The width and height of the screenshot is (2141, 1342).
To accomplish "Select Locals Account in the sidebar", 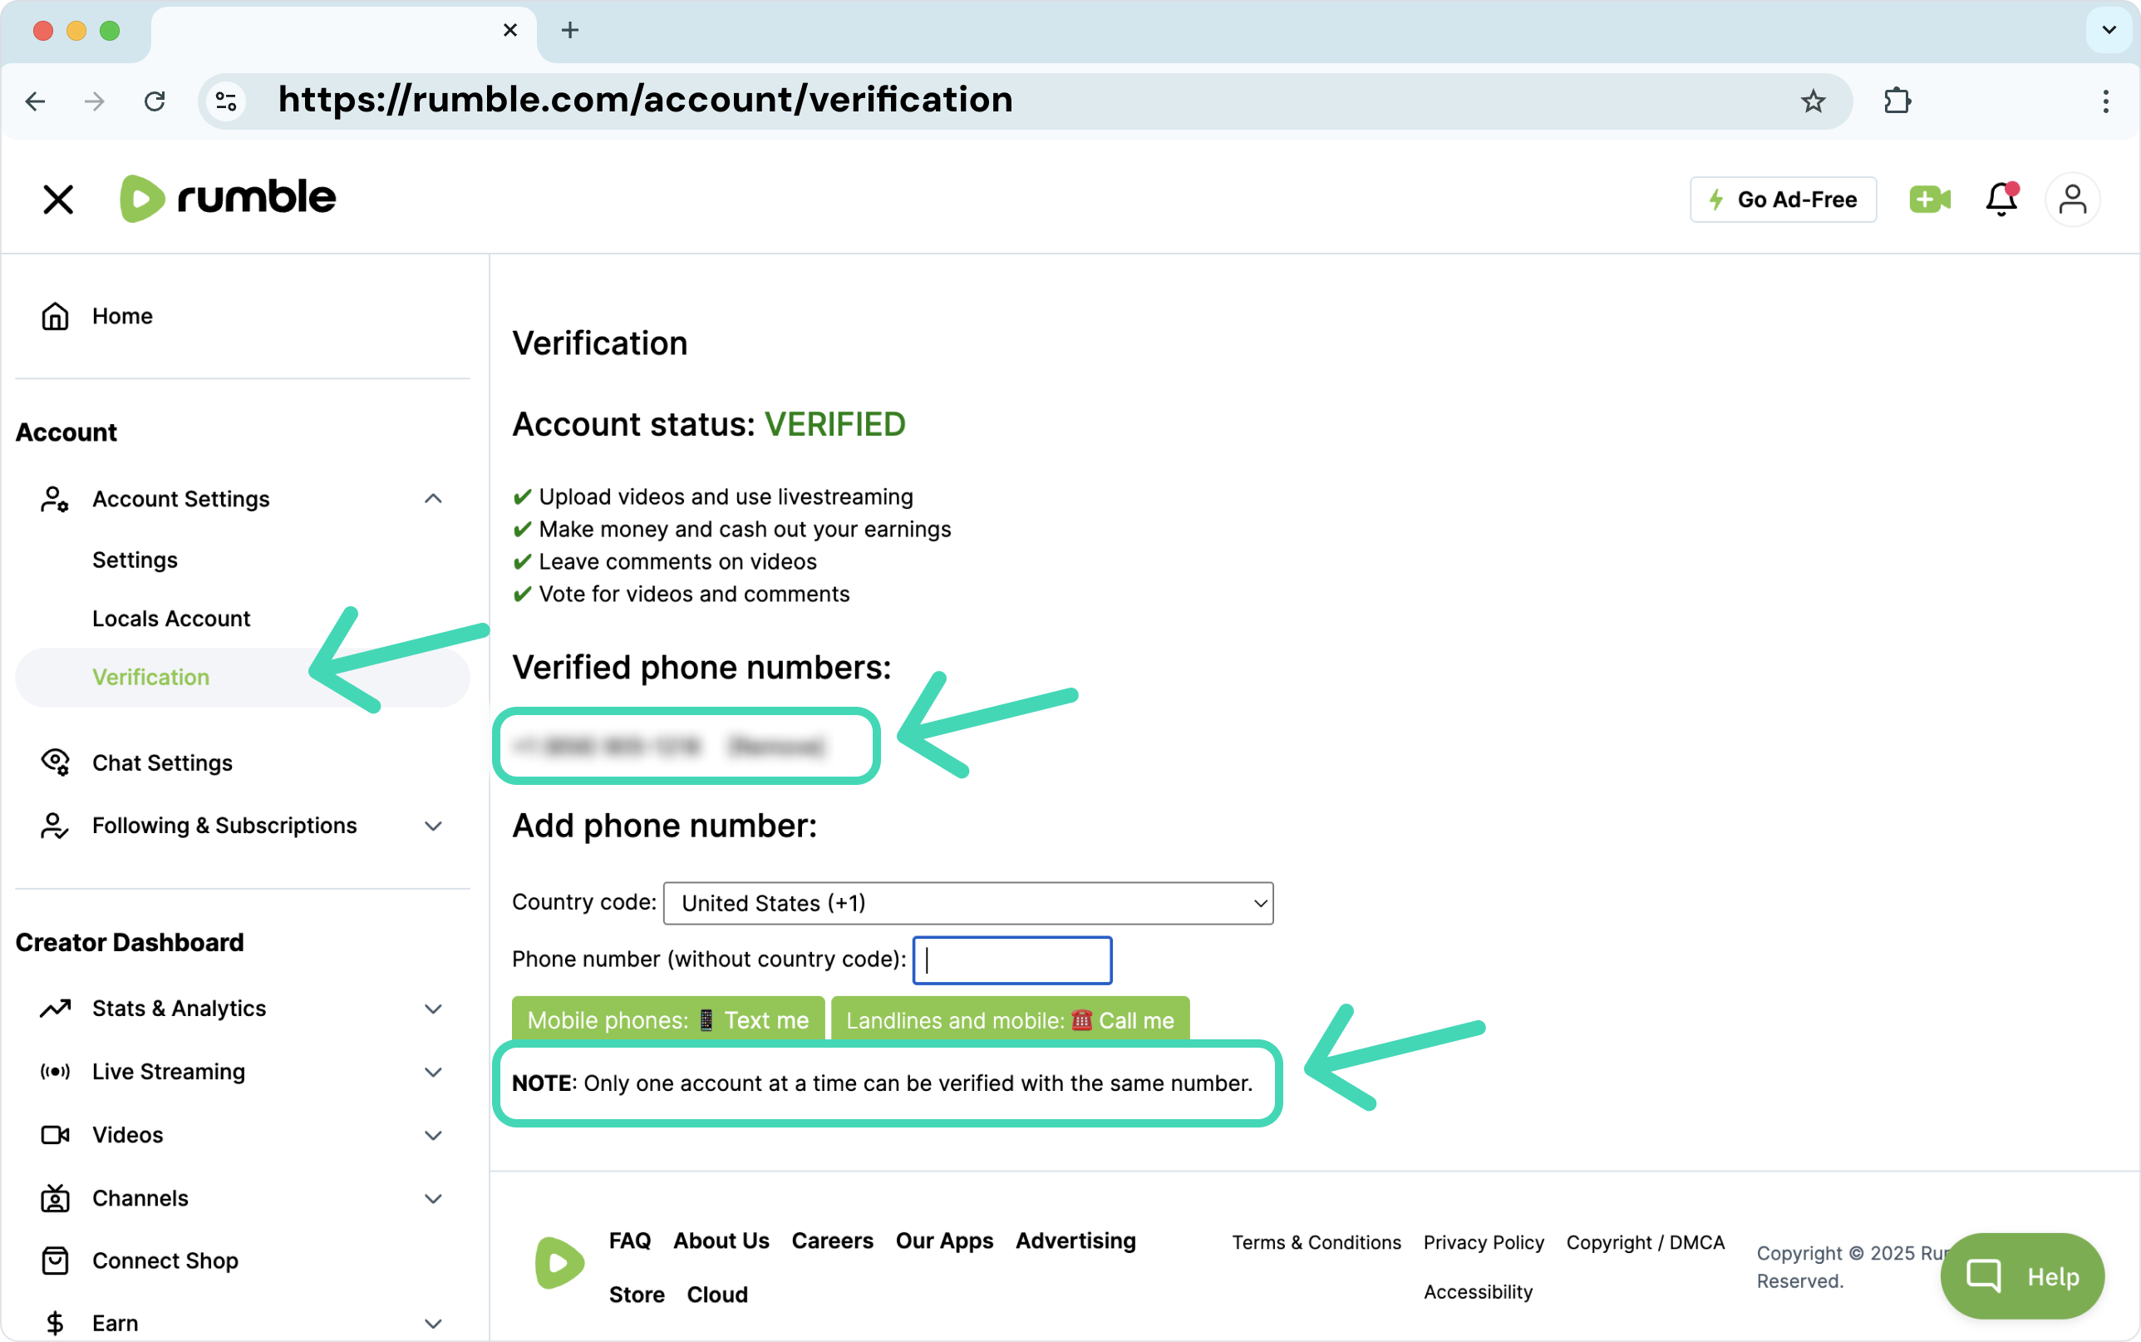I will pyautogui.click(x=171, y=619).
